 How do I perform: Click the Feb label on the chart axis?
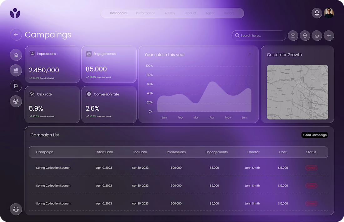click(x=180, y=117)
